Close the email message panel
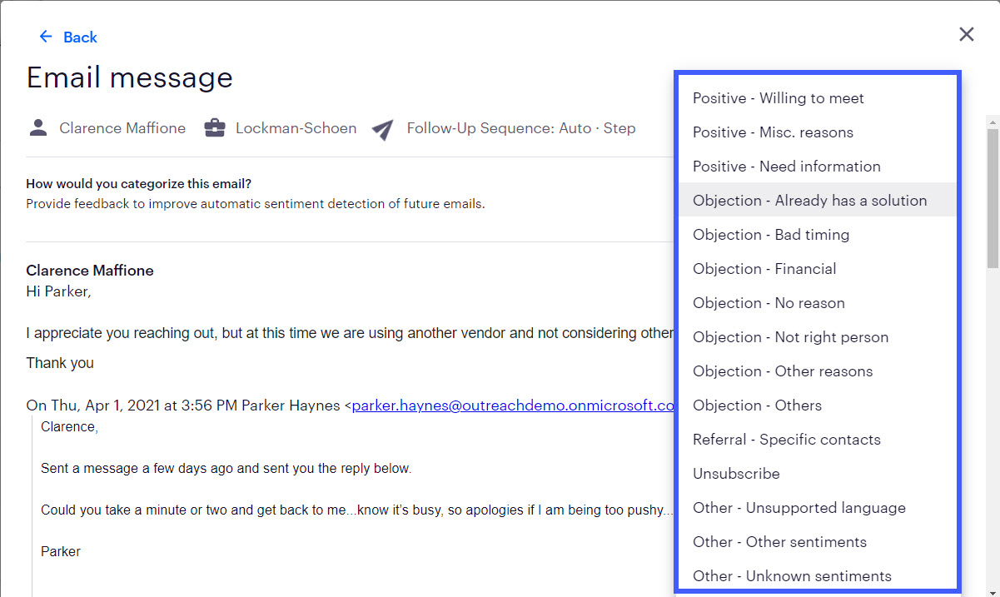Viewport: 1000px width, 597px height. (x=966, y=34)
